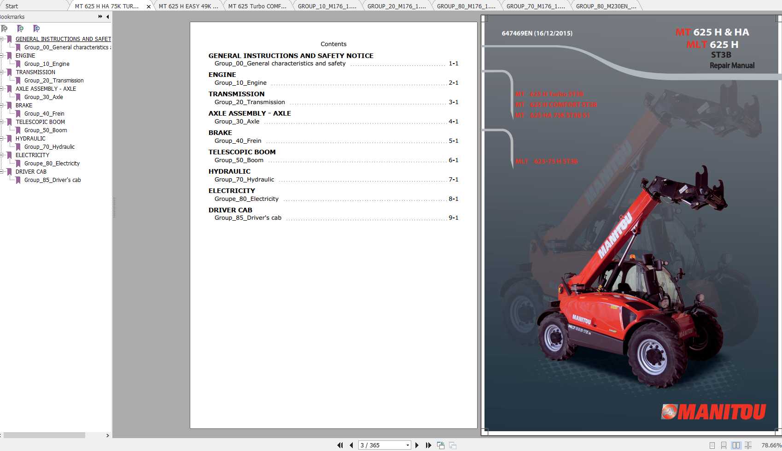Viewport: 782px width, 451px height.
Task: Switch to MT 625 Turbo COMF tab
Action: [257, 6]
